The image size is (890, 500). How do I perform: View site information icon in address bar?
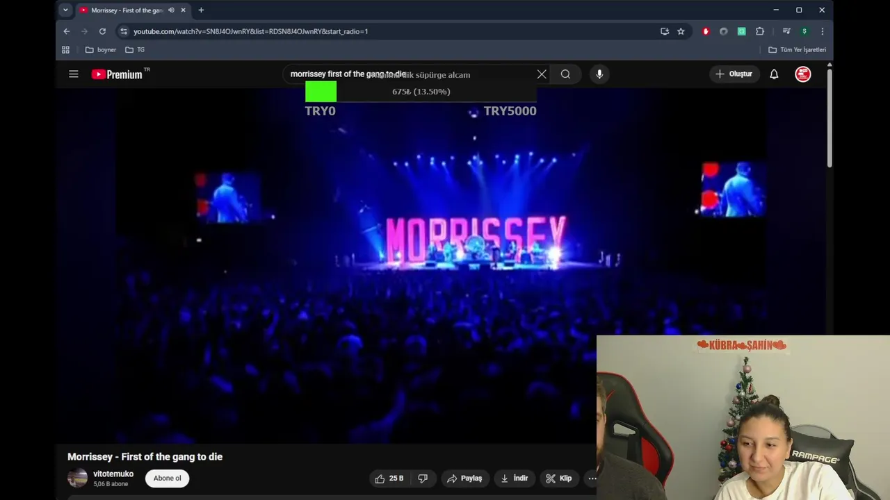[x=124, y=31]
